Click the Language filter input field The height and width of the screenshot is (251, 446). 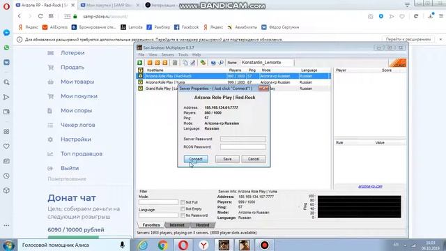158,215
